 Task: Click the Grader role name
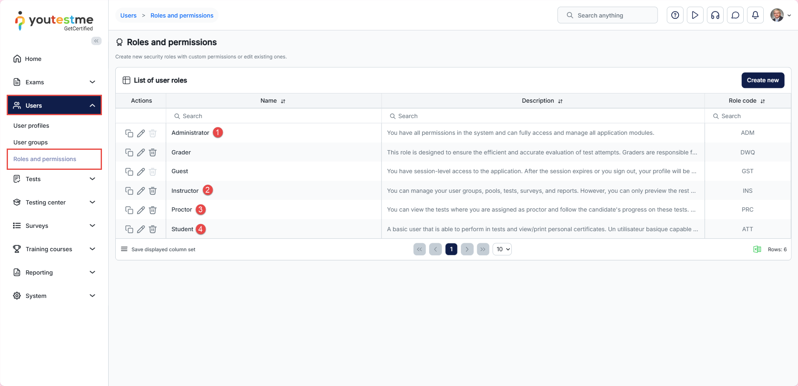click(181, 152)
